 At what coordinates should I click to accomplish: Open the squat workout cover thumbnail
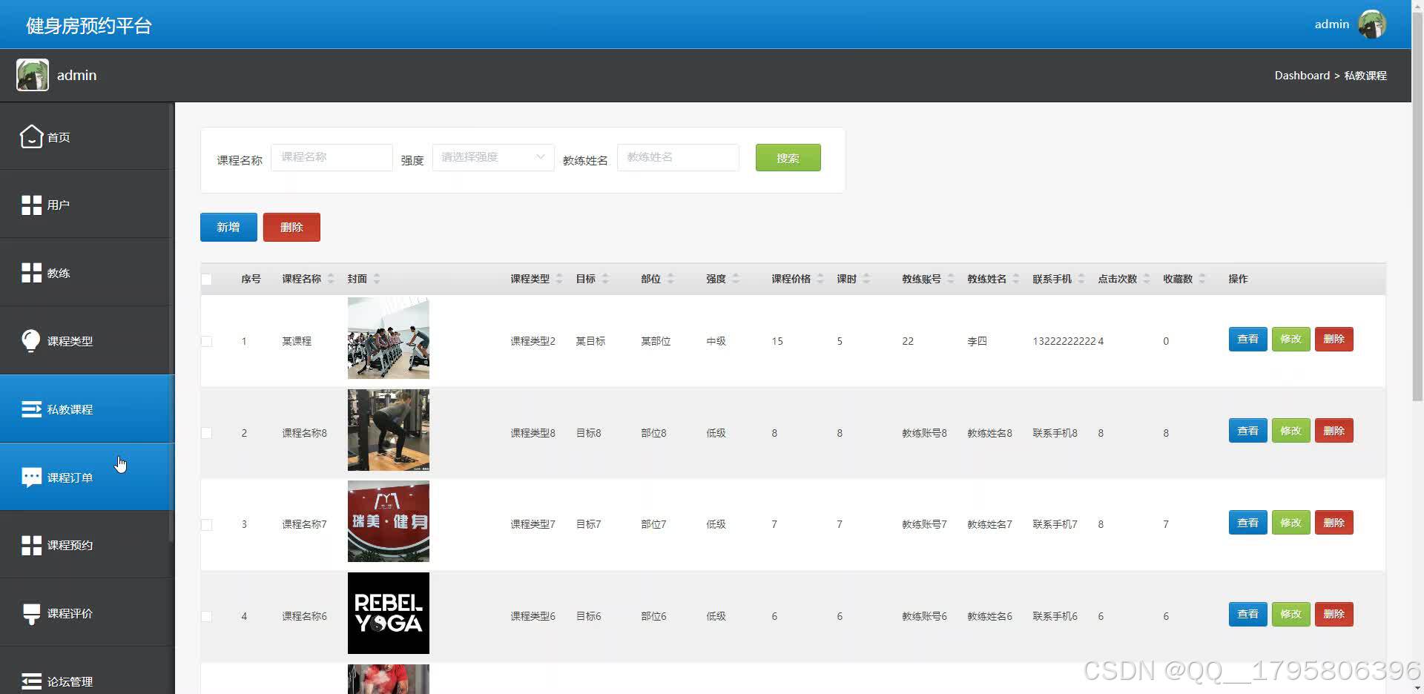click(x=389, y=430)
